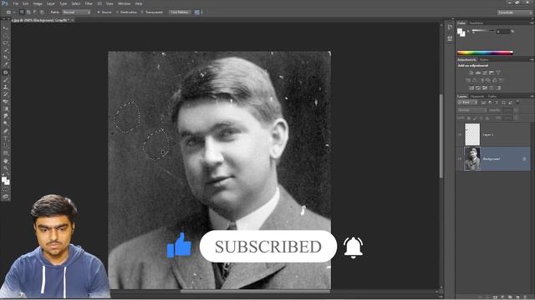Open the Essentials workspace dropdown

pyautogui.click(x=515, y=12)
